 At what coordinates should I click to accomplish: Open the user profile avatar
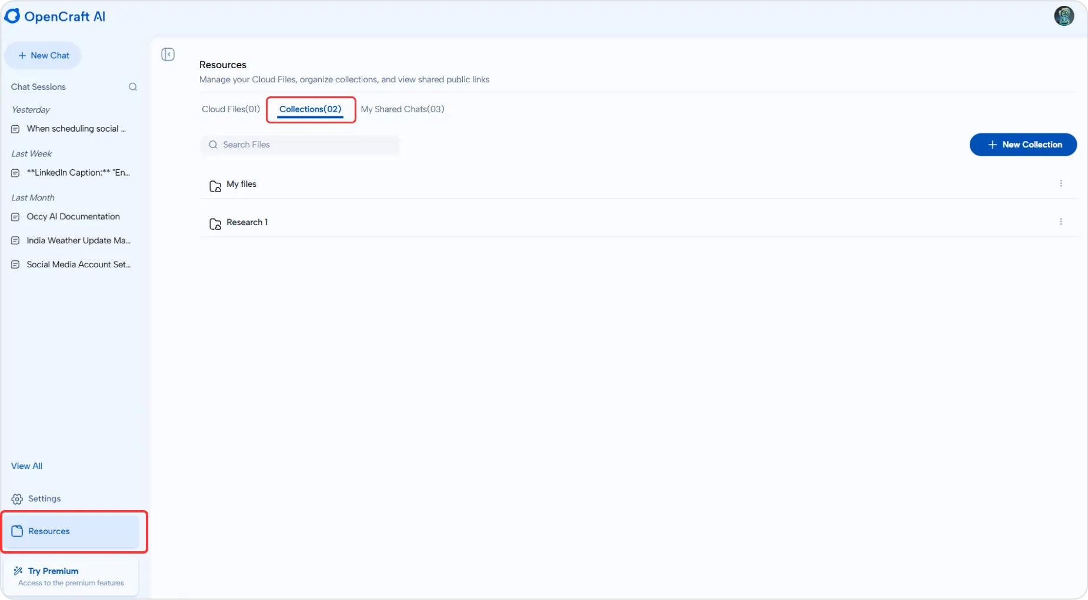1063,16
